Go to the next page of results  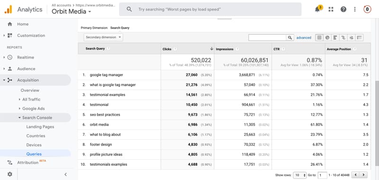(x=363, y=175)
